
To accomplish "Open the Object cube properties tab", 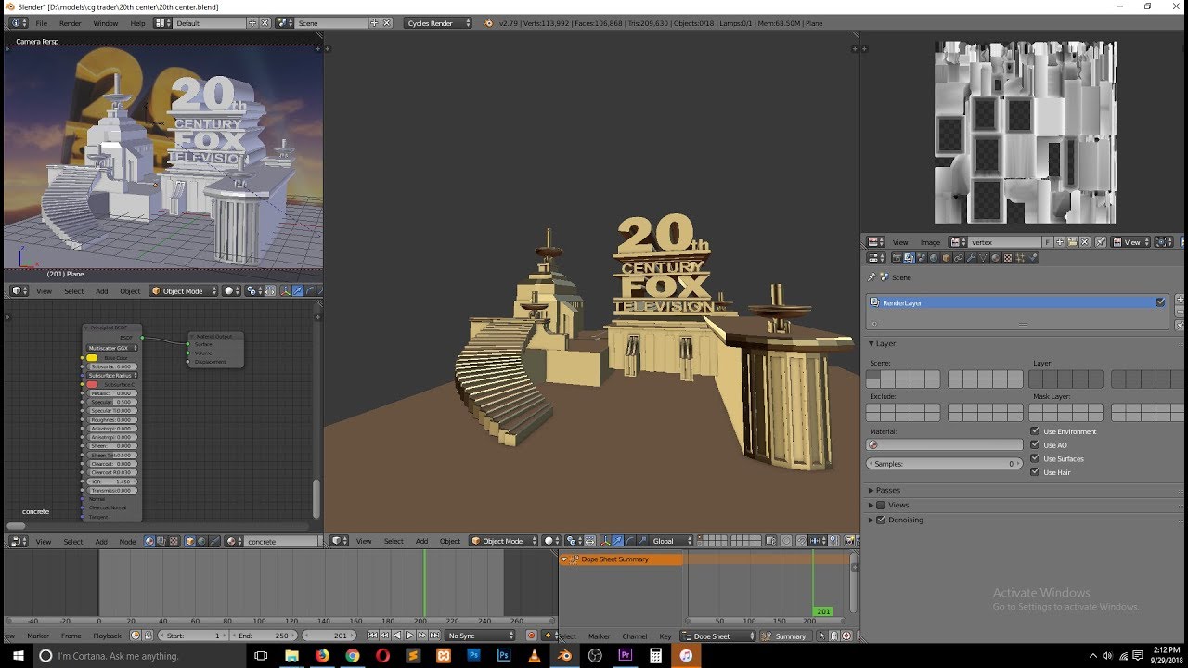I will [x=946, y=257].
